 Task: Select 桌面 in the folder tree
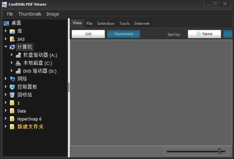click(16, 23)
